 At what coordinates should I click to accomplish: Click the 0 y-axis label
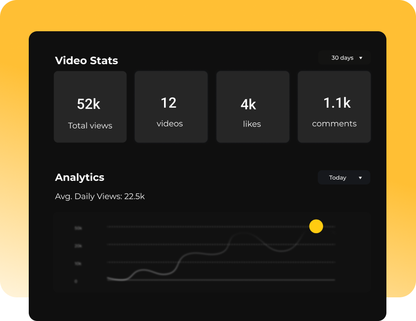click(76, 281)
